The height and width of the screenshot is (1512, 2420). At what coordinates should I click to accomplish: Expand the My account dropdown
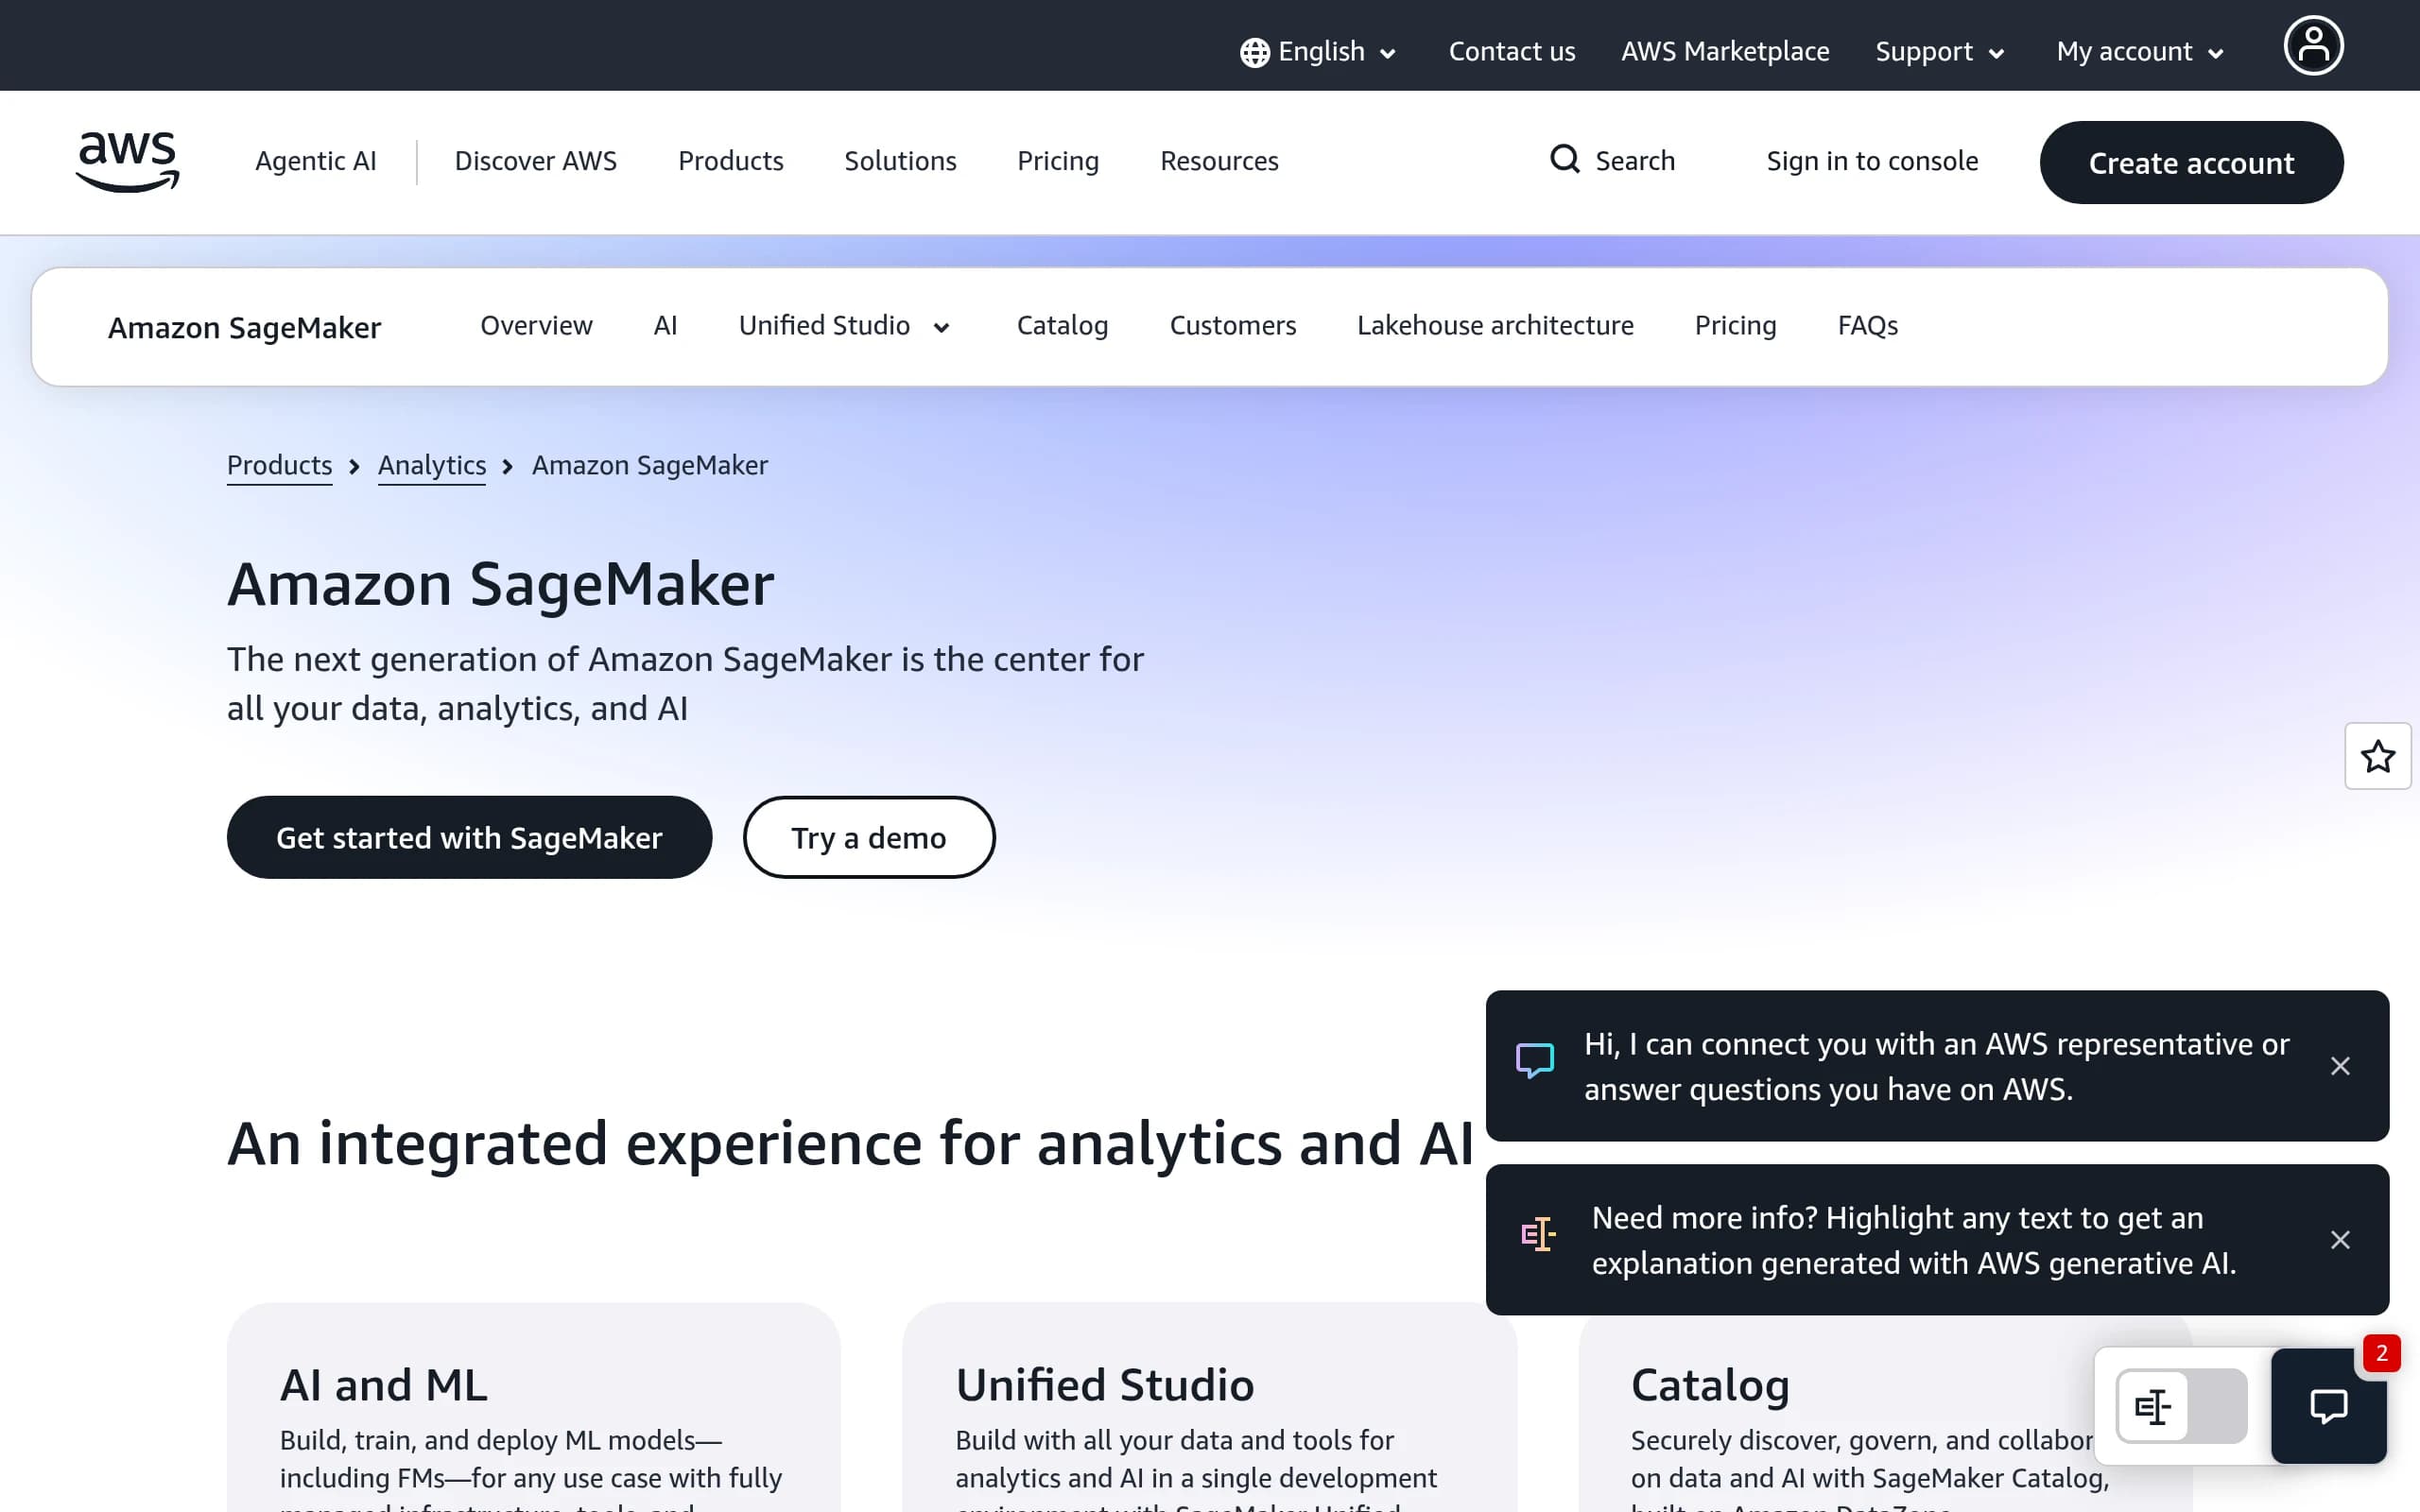pyautogui.click(x=2140, y=52)
